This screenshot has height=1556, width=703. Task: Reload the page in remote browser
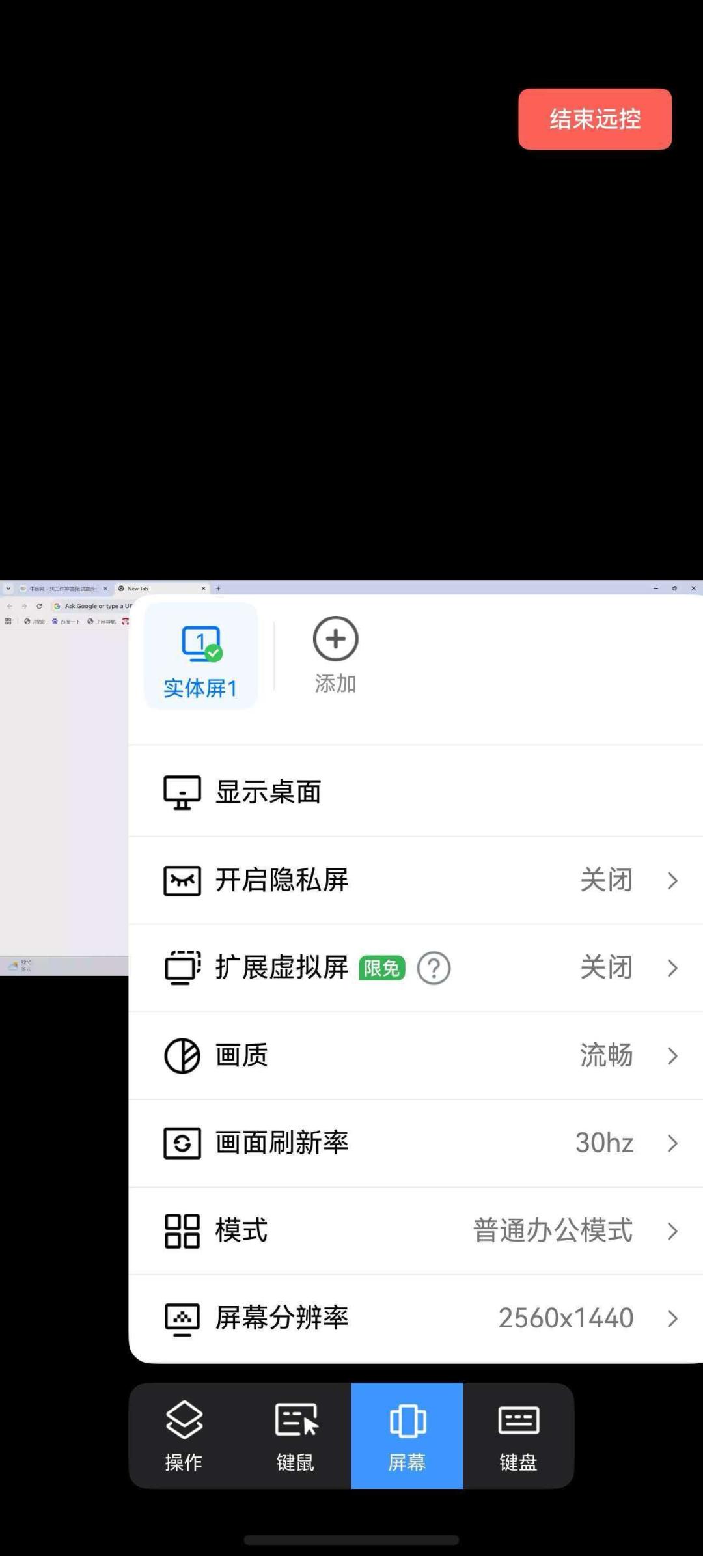click(x=39, y=606)
